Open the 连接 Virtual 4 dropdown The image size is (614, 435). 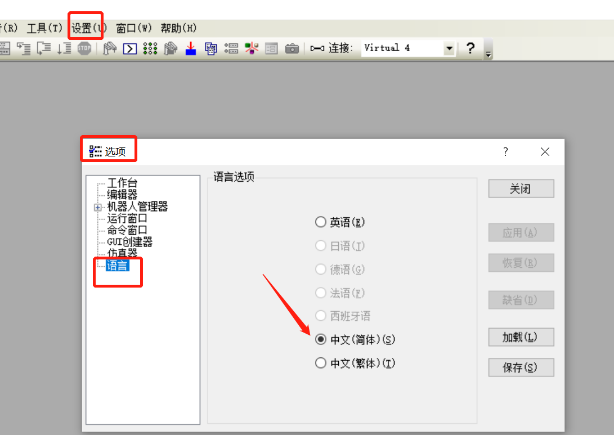[449, 48]
